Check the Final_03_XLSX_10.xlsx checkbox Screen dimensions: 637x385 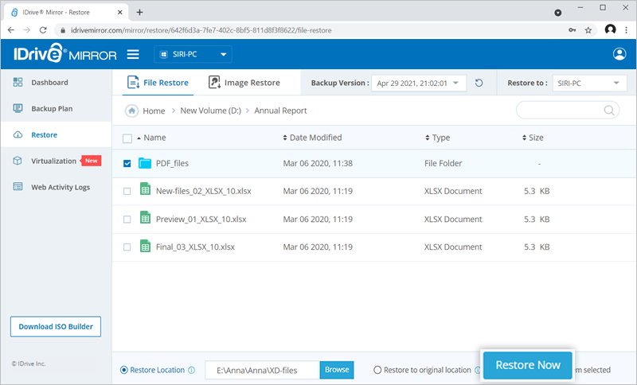click(x=127, y=247)
